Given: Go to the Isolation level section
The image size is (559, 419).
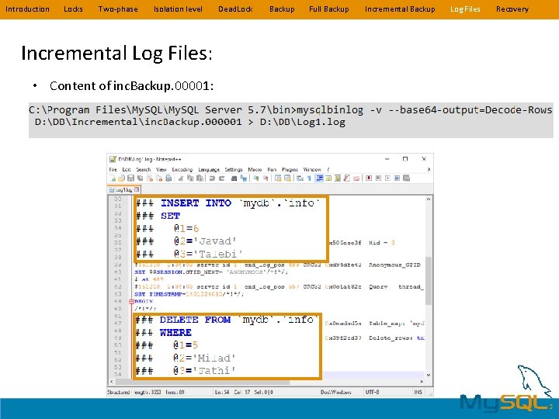Looking at the screenshot, I should coord(178,9).
